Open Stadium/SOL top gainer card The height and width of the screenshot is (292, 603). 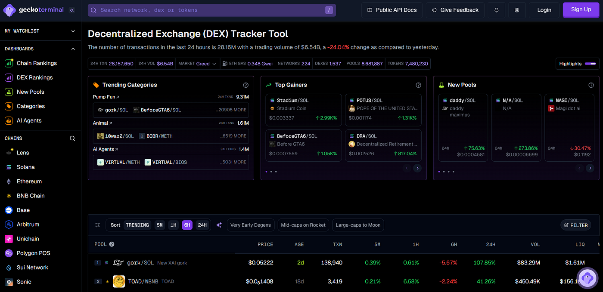(304, 110)
